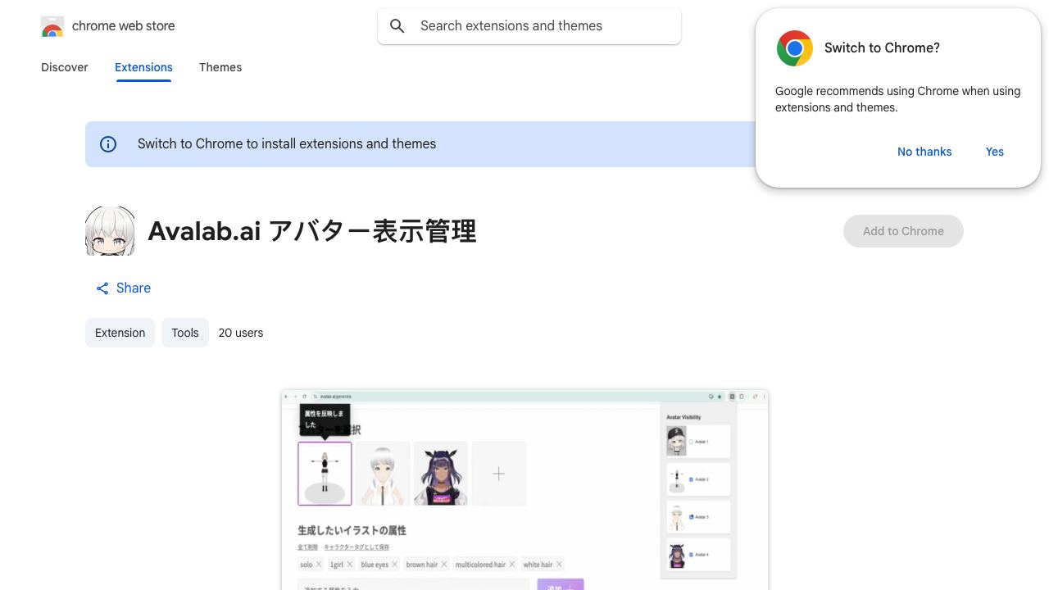The height and width of the screenshot is (590, 1049).
Task: Switch to the Themes tab
Action: point(220,67)
